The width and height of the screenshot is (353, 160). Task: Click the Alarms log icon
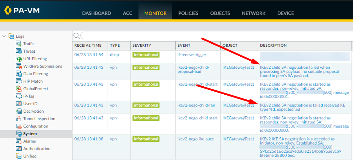18,141
